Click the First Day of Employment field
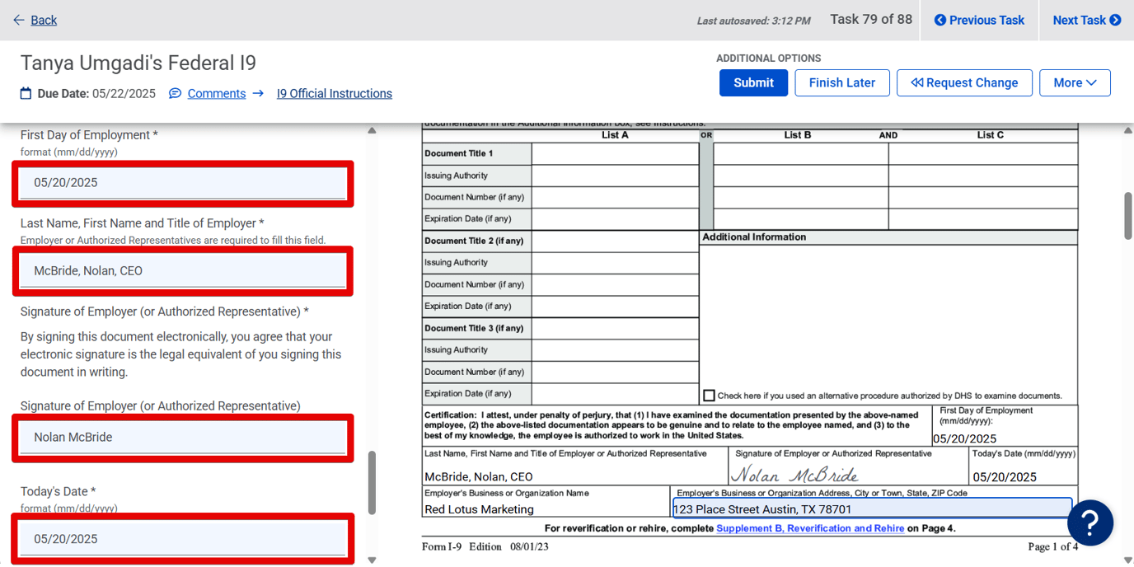This screenshot has height=567, width=1134. tap(182, 182)
